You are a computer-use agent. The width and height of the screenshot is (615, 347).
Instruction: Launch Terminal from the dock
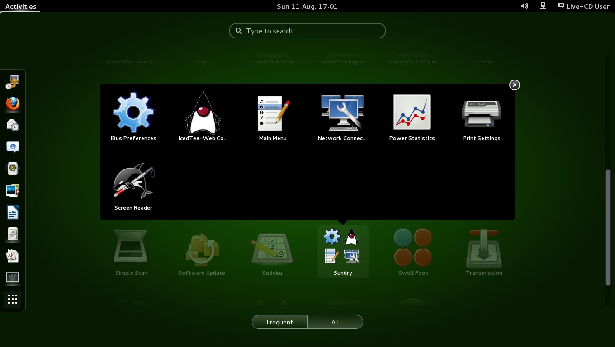tap(13, 277)
